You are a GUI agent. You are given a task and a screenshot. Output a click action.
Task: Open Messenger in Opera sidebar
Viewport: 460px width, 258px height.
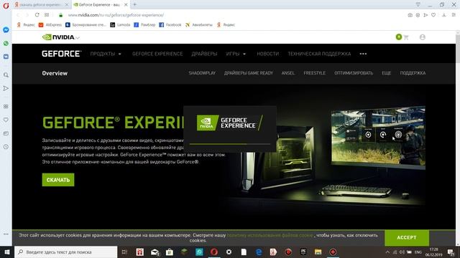click(6, 30)
